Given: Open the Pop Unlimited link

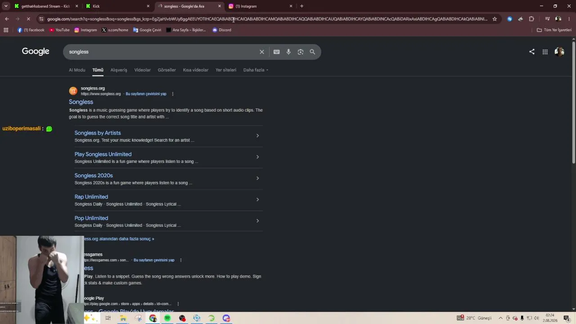Looking at the screenshot, I should coord(91,218).
